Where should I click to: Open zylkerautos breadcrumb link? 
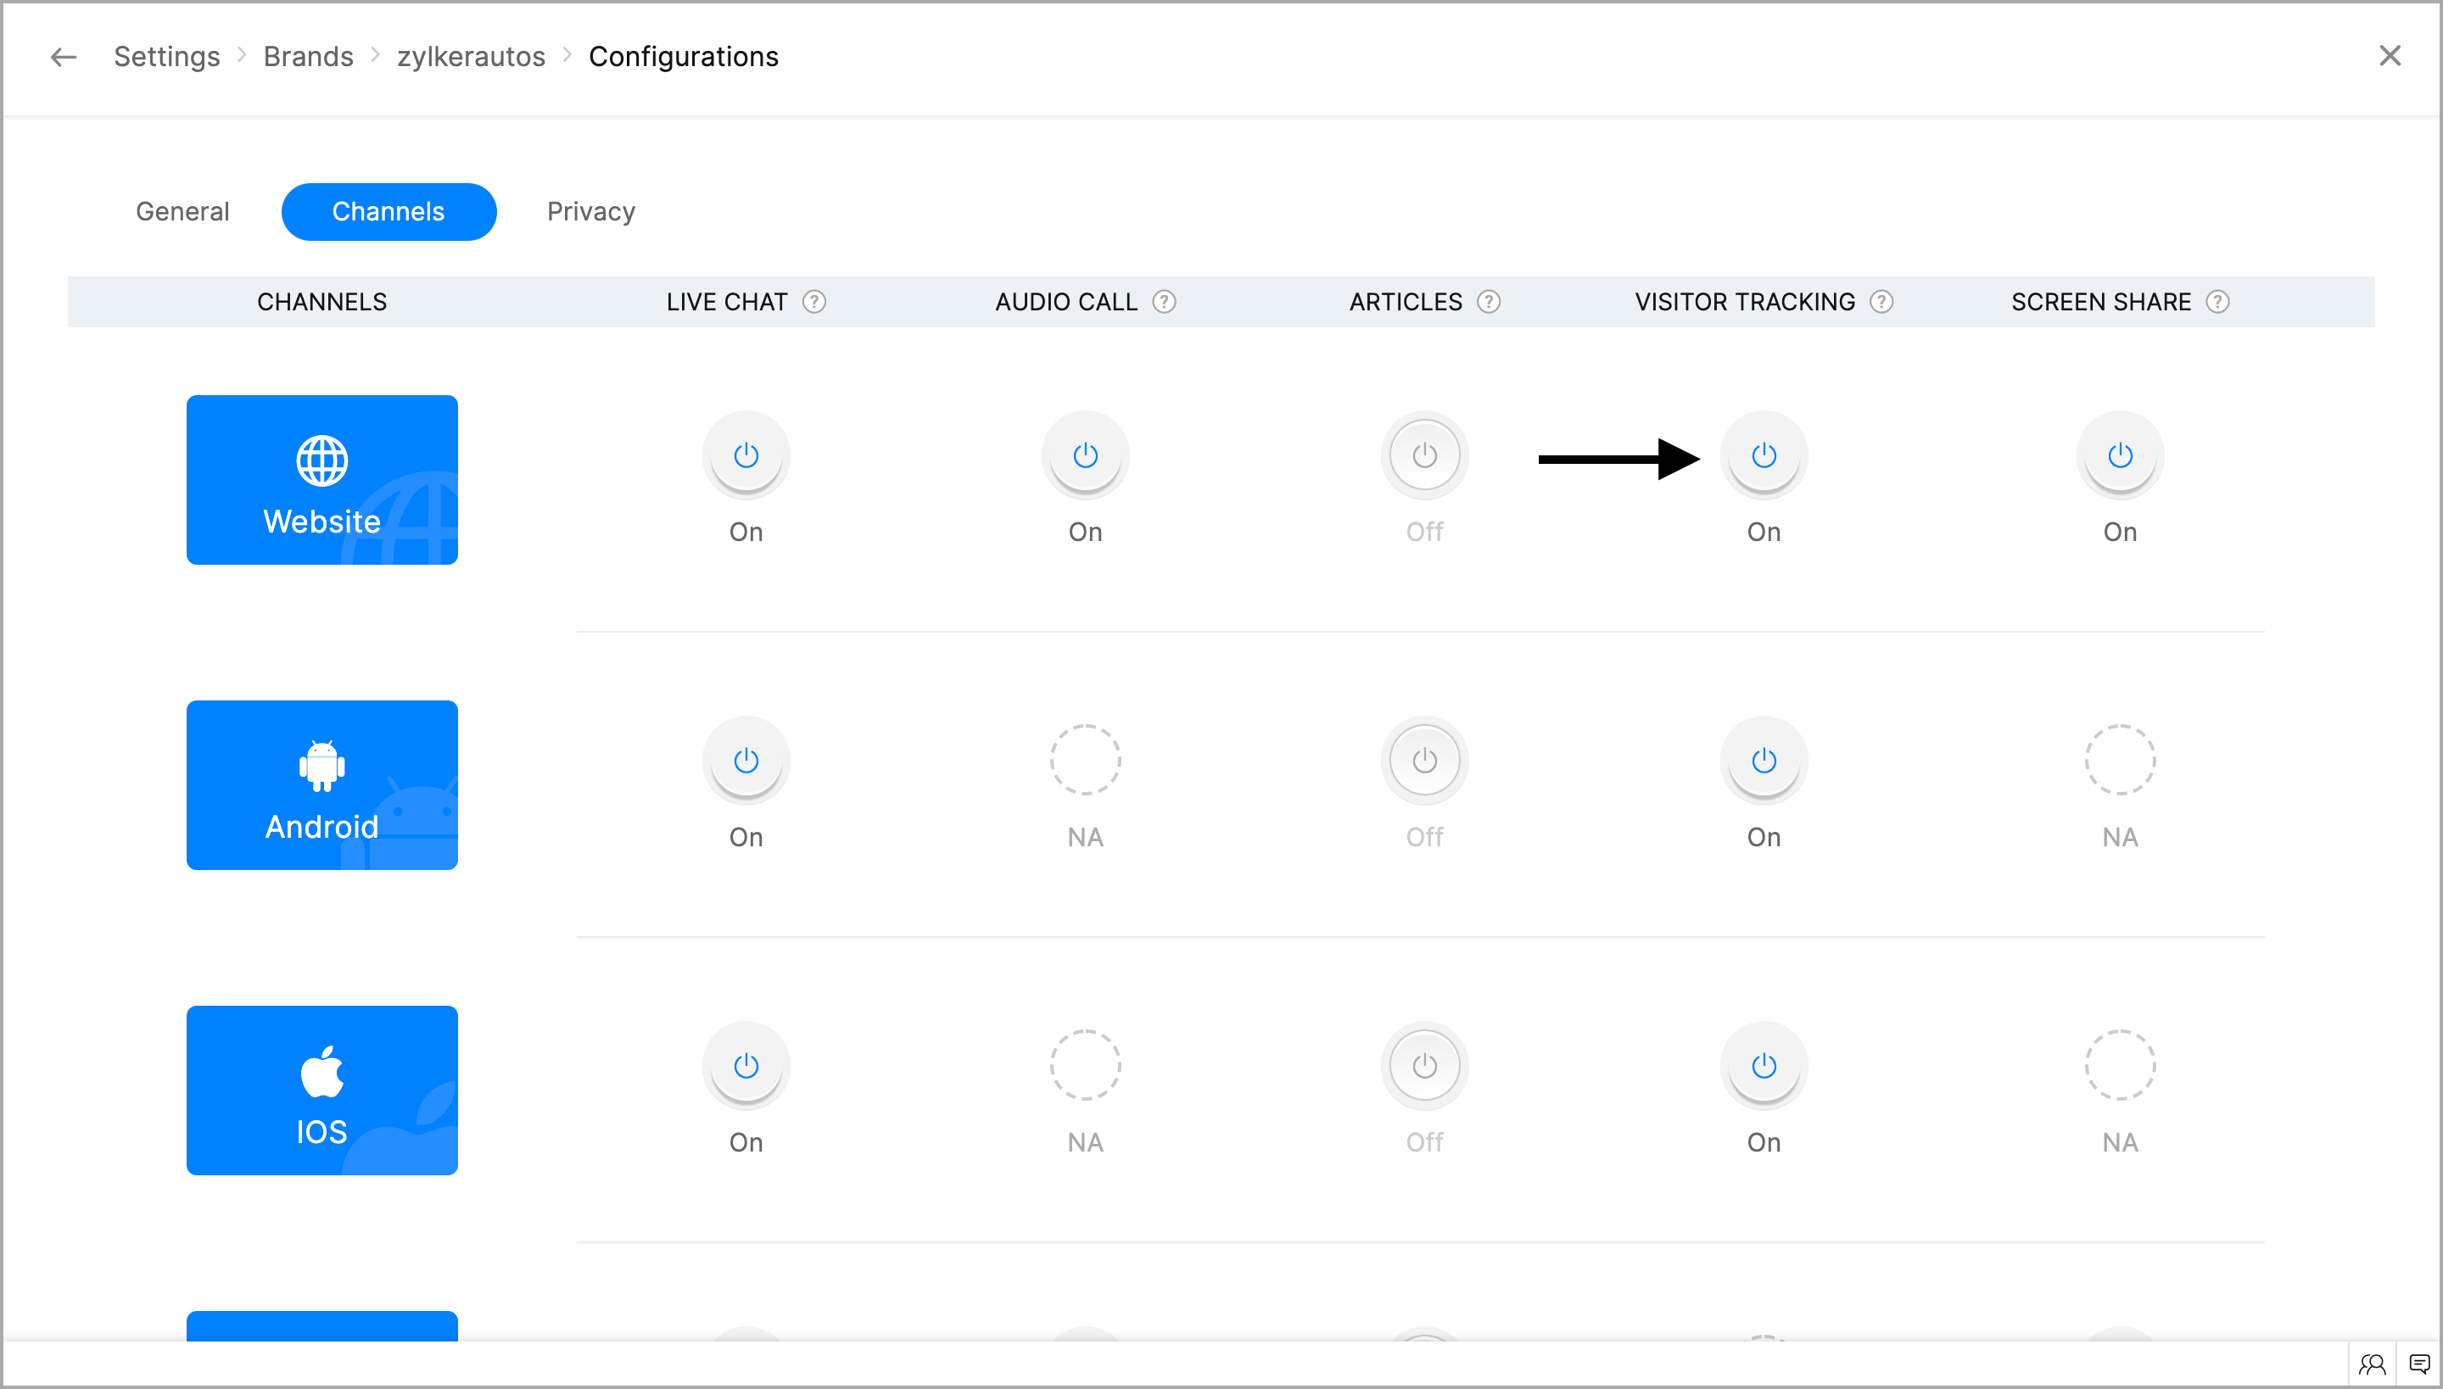471,56
